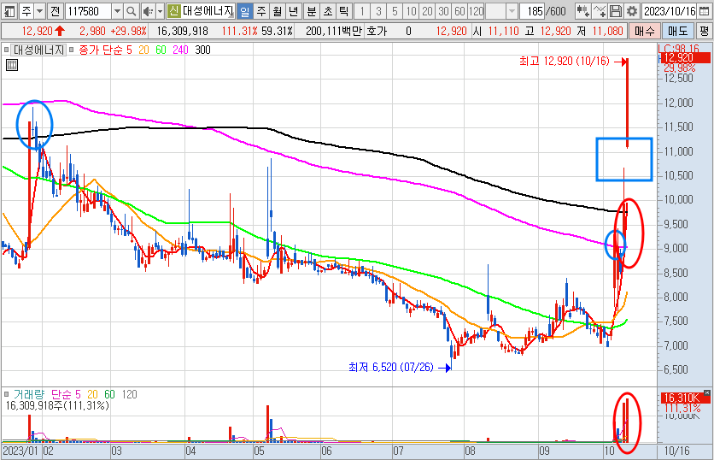The image size is (714, 460).
Task: Choose interval 20 button
Action: tap(427, 11)
